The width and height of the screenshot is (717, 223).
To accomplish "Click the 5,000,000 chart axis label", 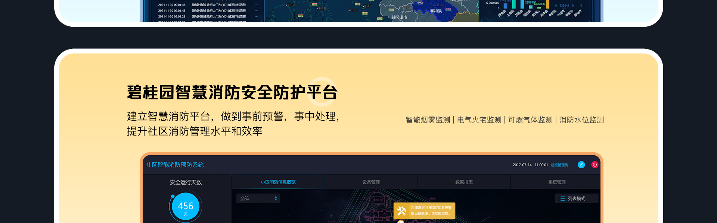I will click(493, 3).
